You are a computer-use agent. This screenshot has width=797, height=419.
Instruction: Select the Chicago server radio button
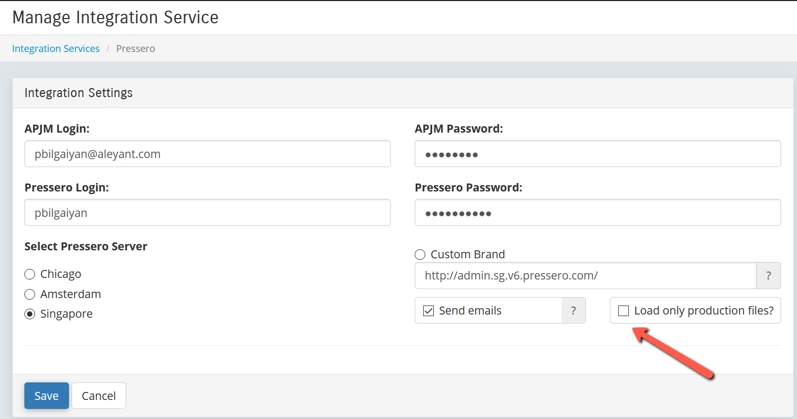(30, 274)
